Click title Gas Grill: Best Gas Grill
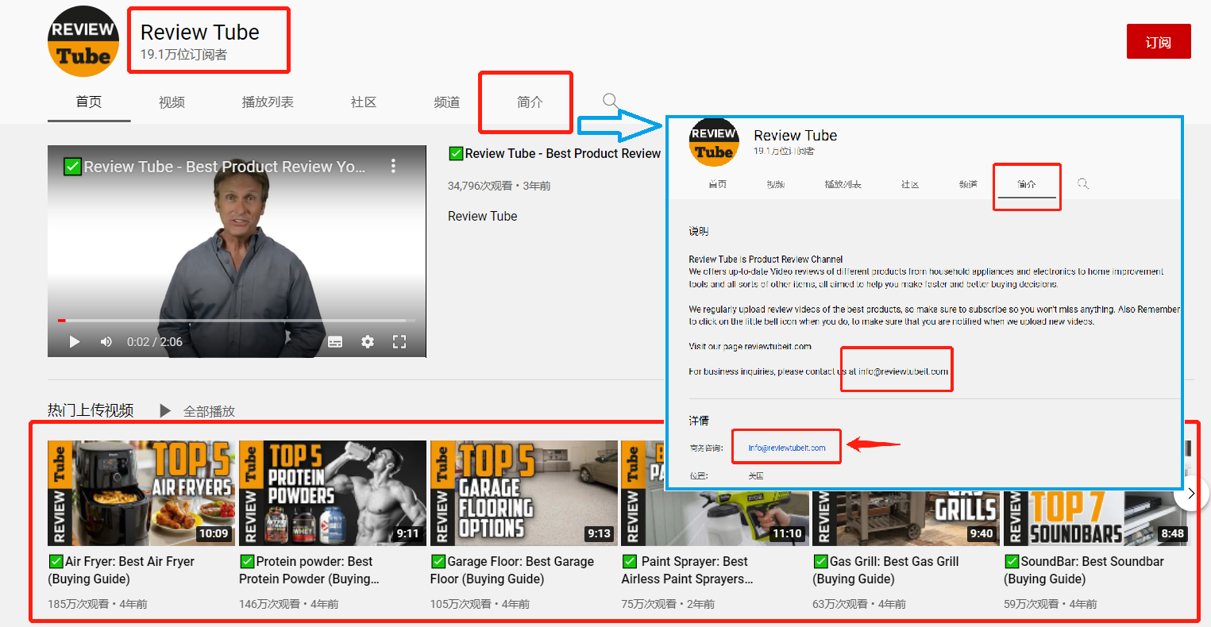The height and width of the screenshot is (627, 1211). pos(886,570)
